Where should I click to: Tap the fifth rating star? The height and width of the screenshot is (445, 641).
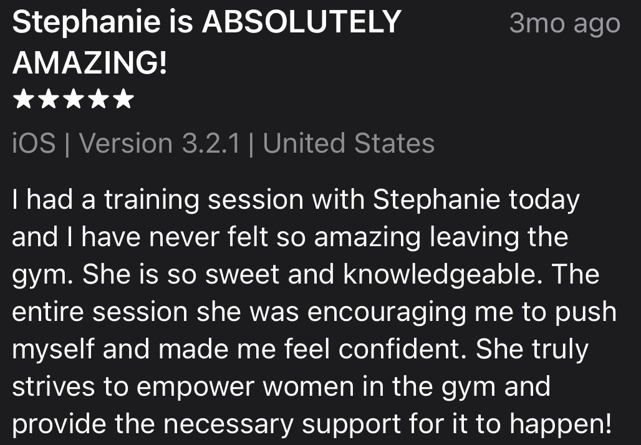[x=123, y=98]
